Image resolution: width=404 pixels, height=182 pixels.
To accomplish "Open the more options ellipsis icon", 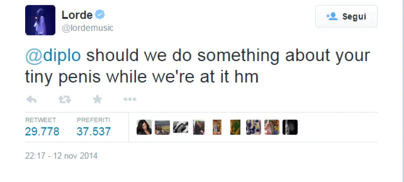I will (130, 99).
